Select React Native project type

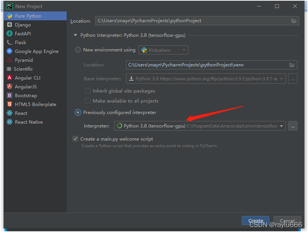[35, 122]
